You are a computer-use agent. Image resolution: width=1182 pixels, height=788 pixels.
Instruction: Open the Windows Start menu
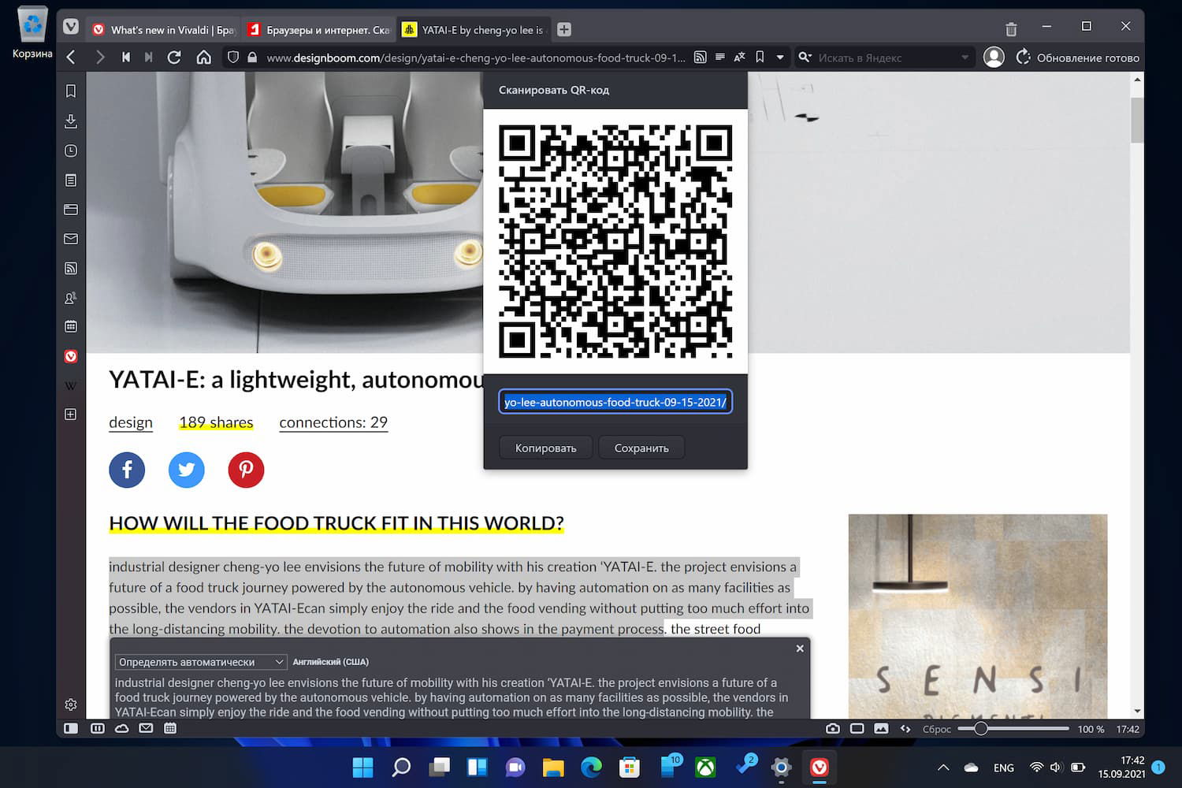(363, 767)
